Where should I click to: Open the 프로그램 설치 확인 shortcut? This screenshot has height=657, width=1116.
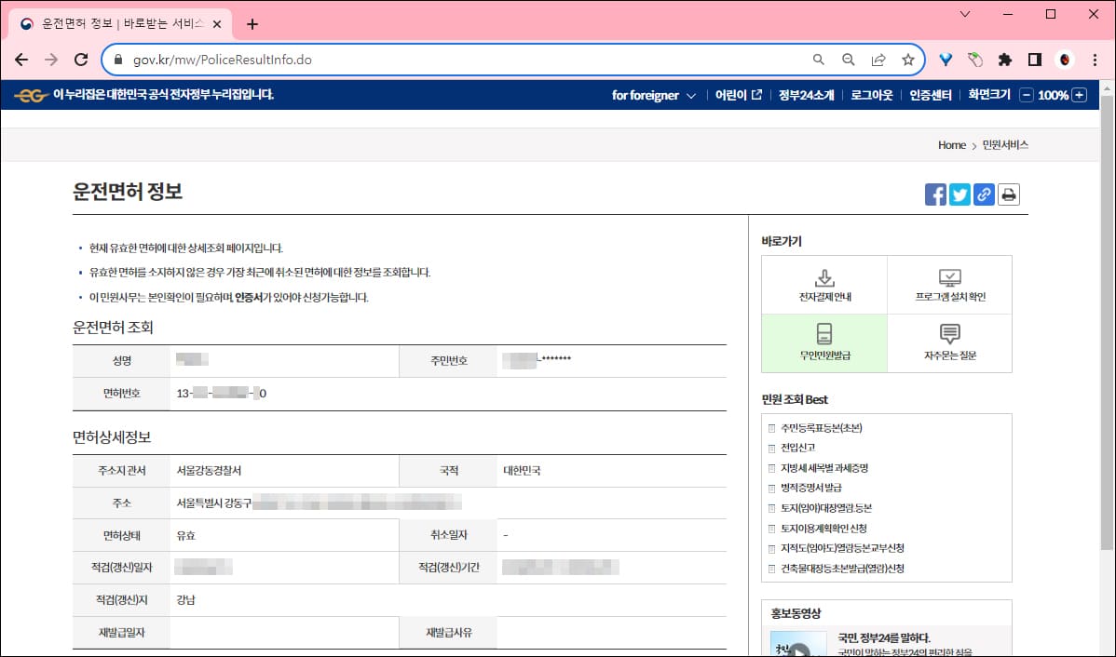(950, 285)
